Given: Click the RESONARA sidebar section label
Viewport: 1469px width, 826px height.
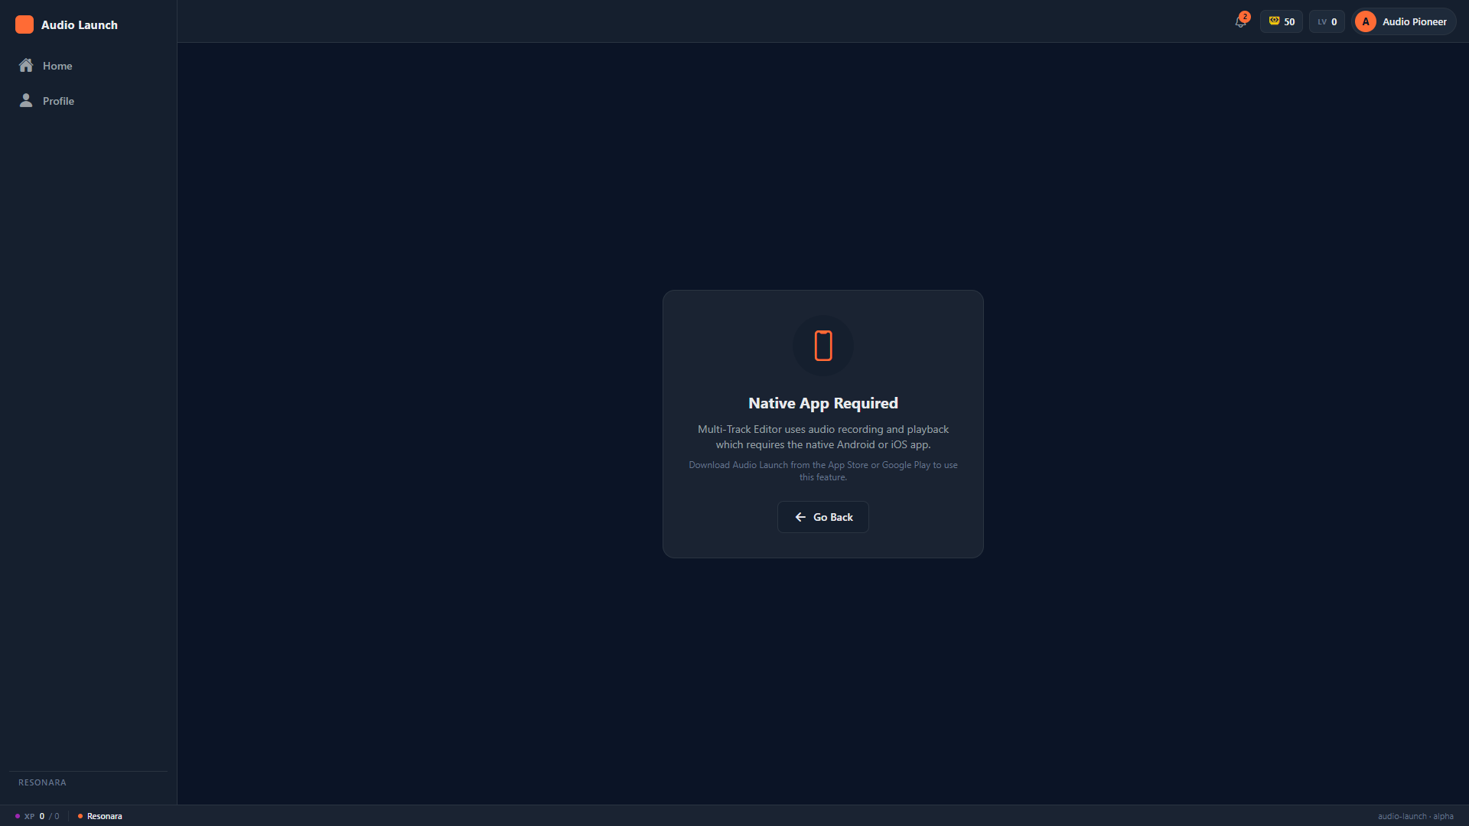Looking at the screenshot, I should (x=42, y=782).
